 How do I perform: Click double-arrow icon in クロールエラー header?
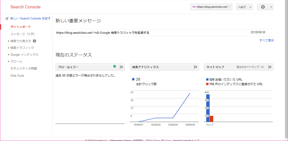pyautogui.click(x=121, y=67)
